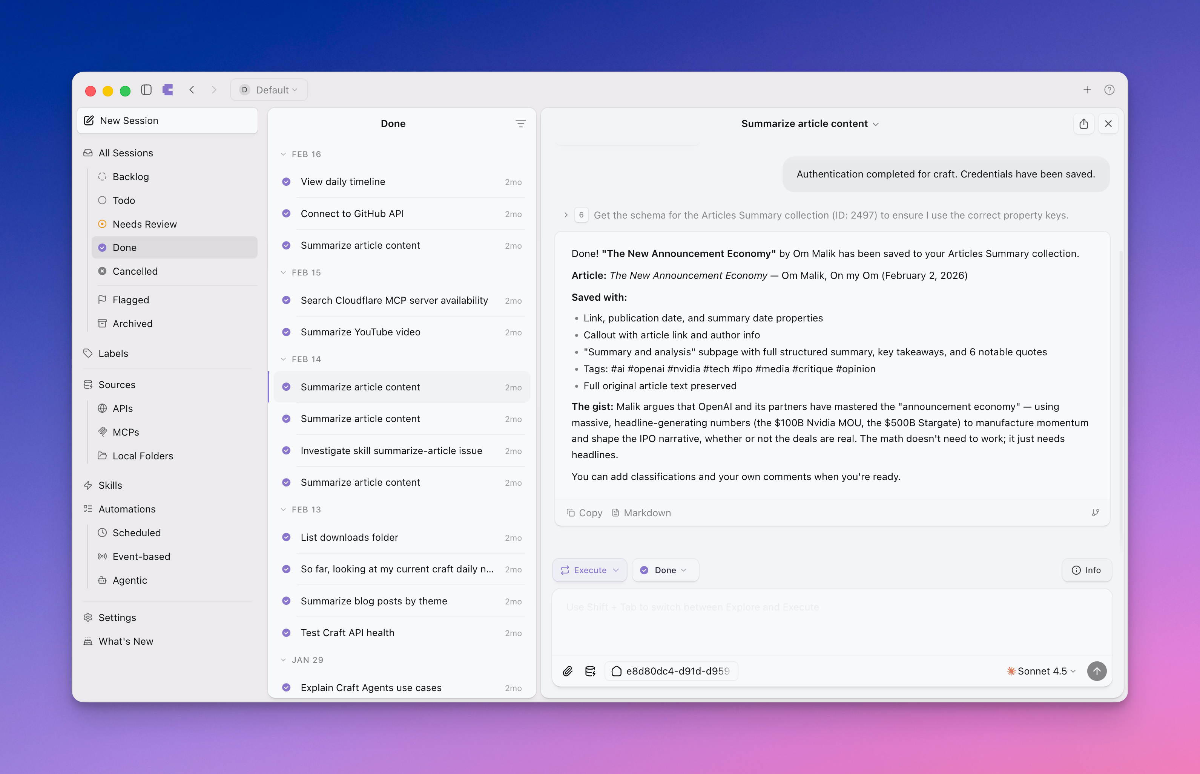Click the share icon in session header
Screen dimensions: 1200x774
(1083, 124)
